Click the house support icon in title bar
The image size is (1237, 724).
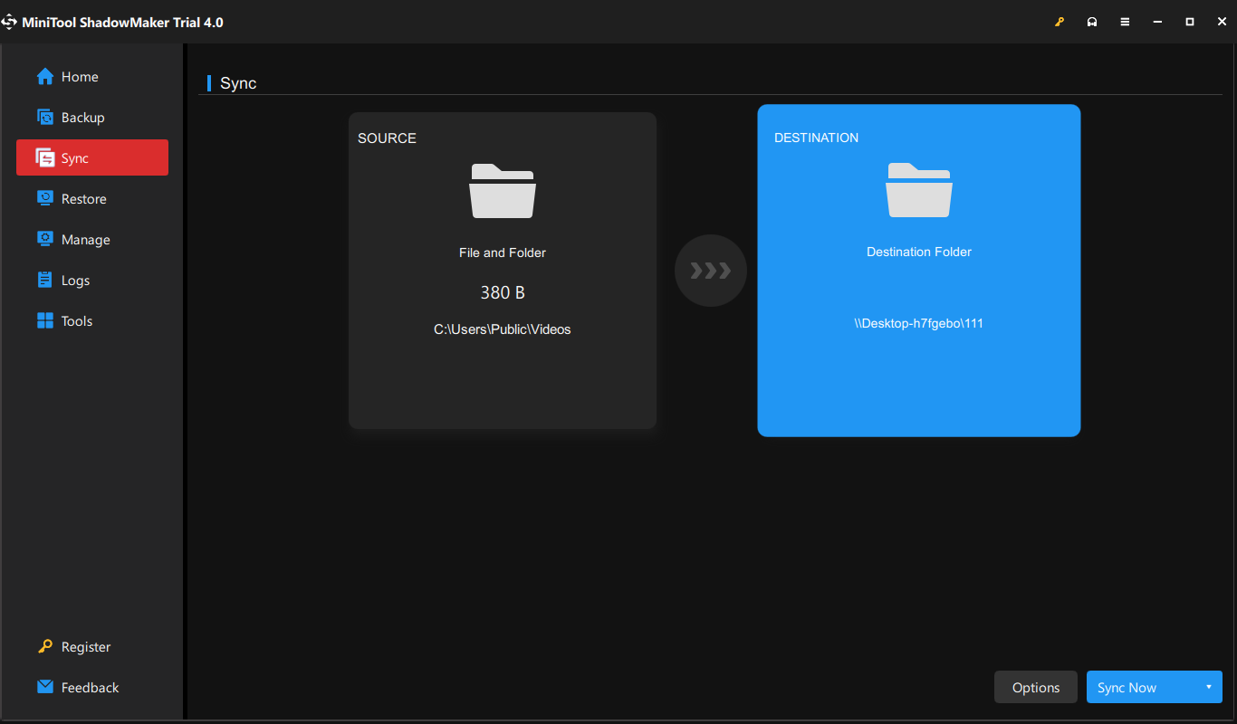click(x=1092, y=21)
